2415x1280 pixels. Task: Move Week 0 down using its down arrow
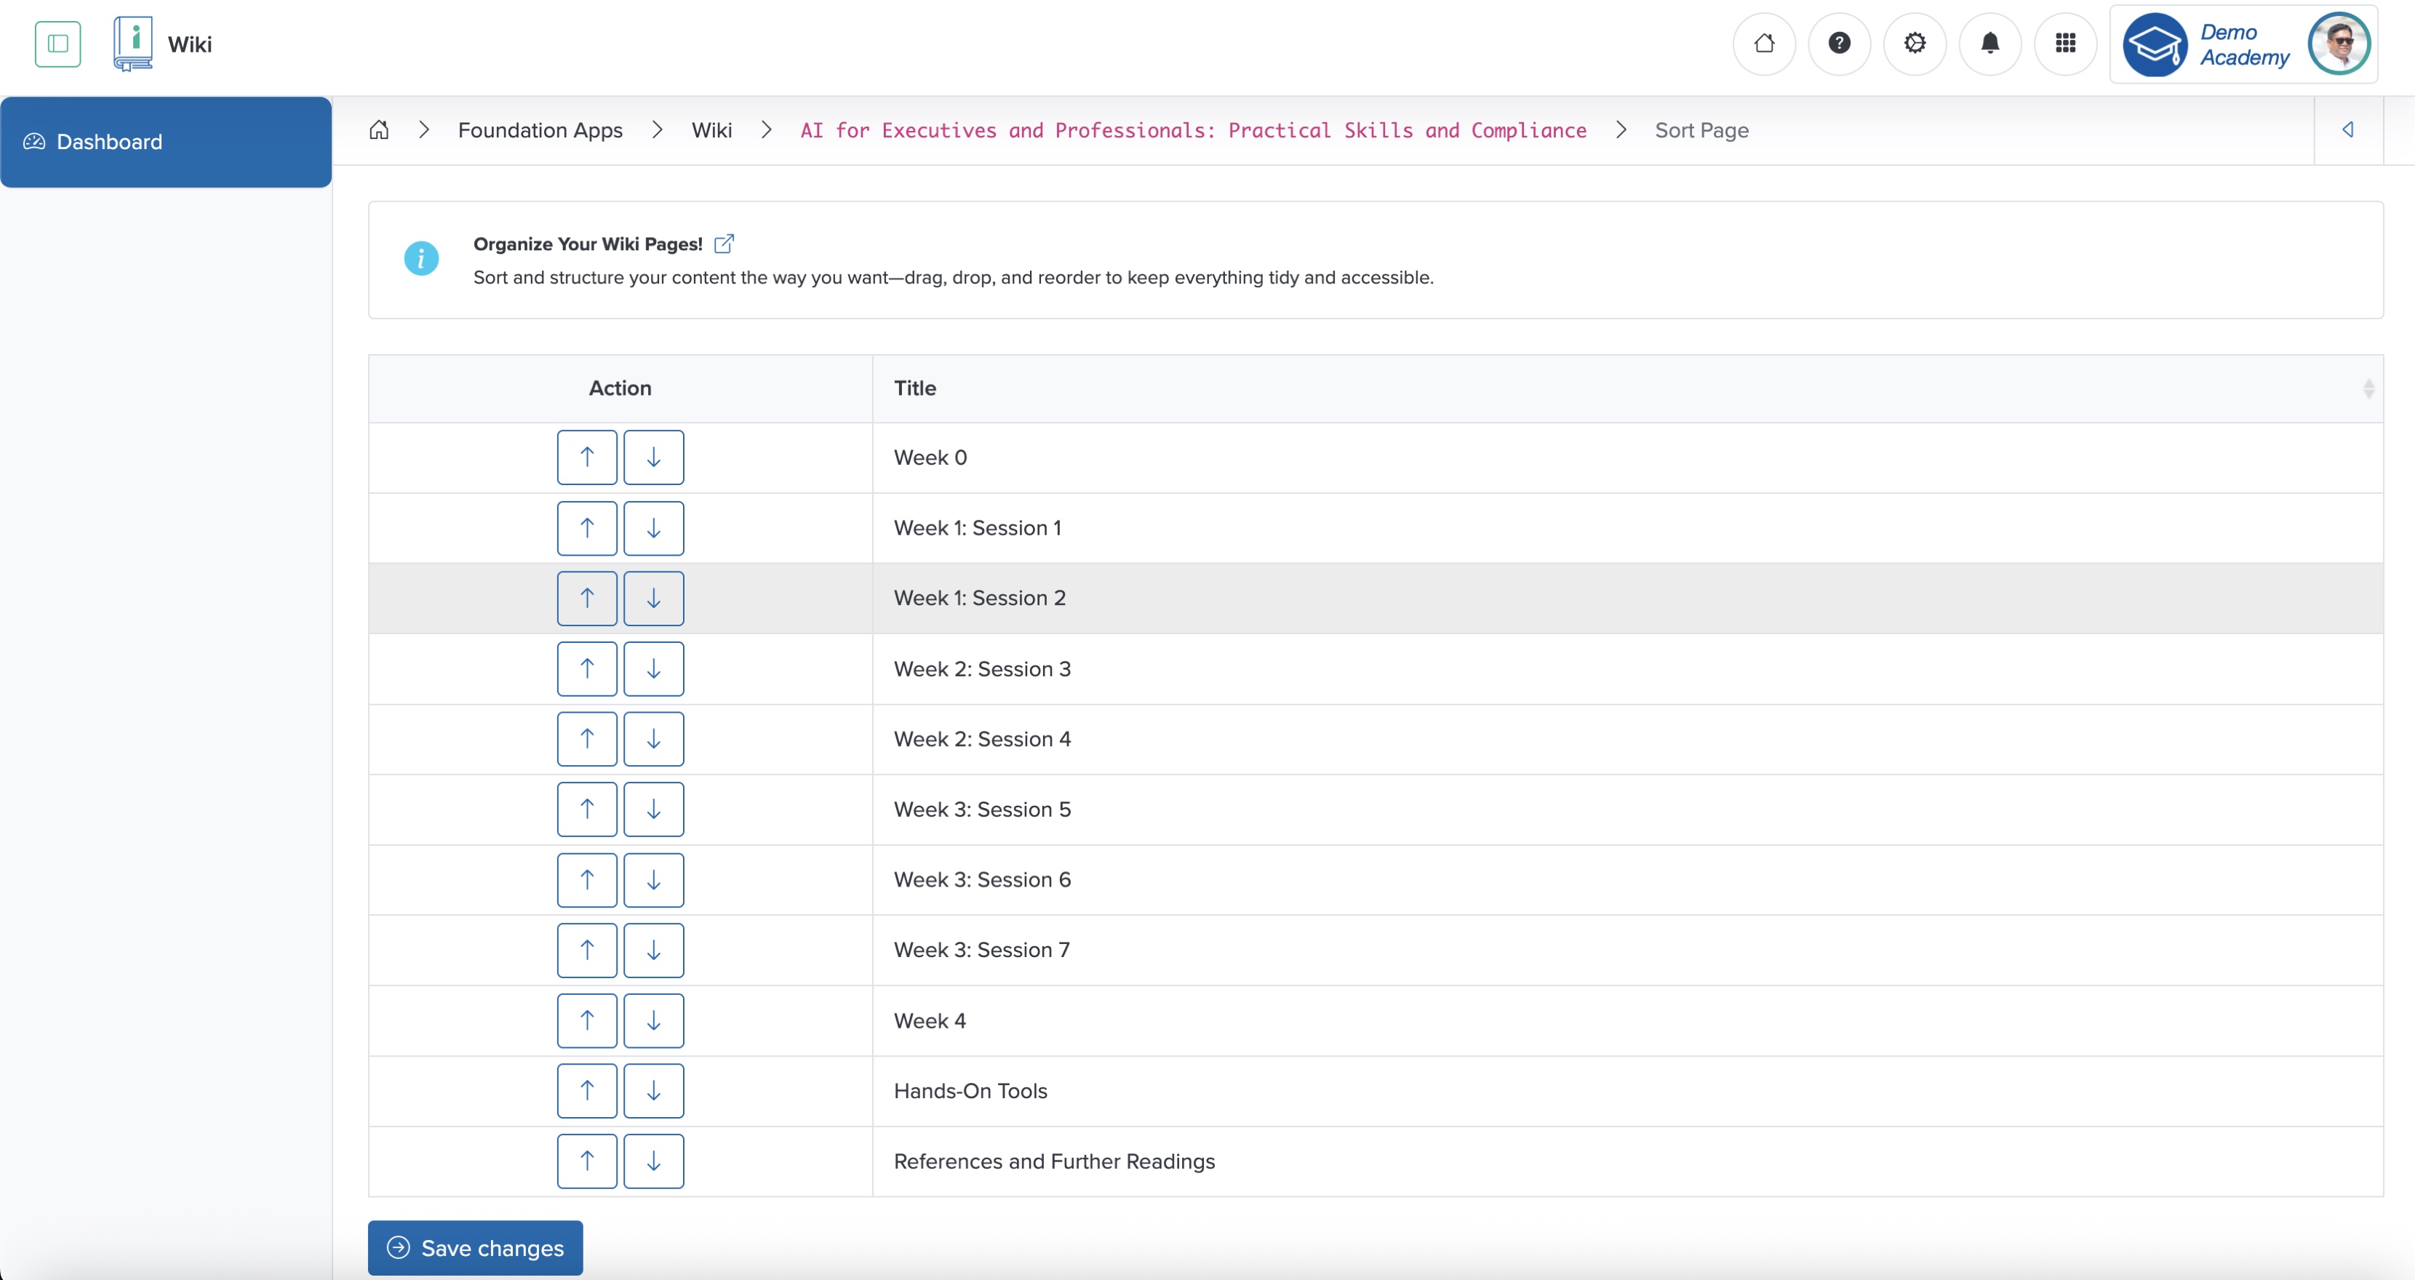tap(653, 457)
